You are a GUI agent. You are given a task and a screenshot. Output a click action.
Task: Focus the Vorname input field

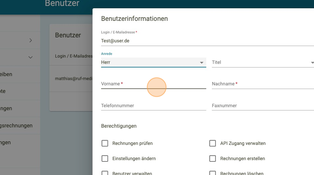click(154, 84)
